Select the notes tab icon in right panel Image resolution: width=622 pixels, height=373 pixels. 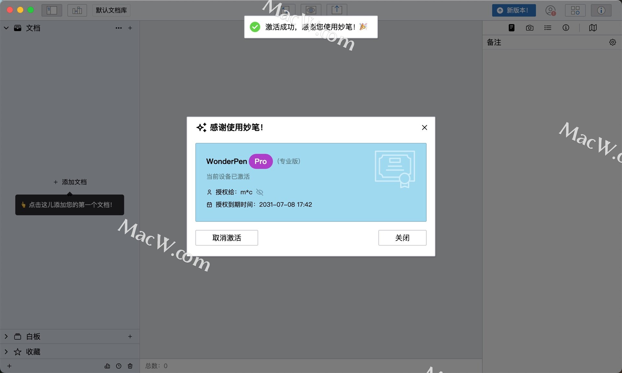[512, 28]
